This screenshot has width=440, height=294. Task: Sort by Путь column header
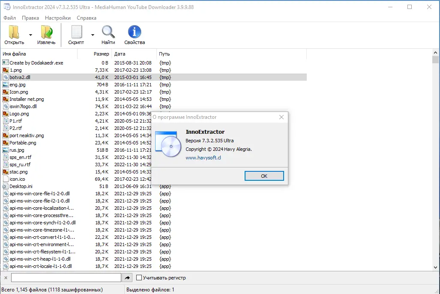click(231, 54)
